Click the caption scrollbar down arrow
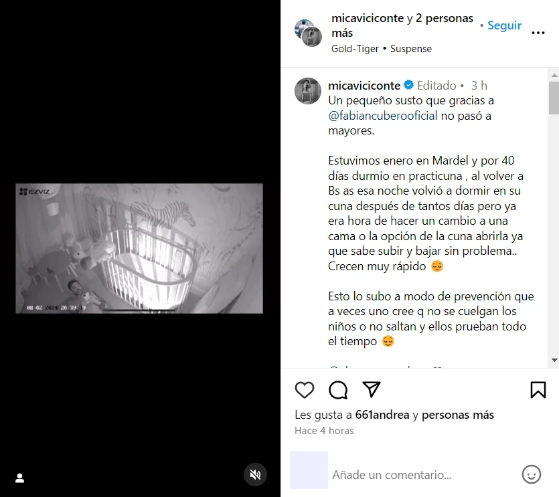 [x=554, y=360]
